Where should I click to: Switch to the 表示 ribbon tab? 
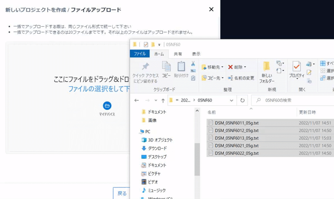(x=196, y=54)
